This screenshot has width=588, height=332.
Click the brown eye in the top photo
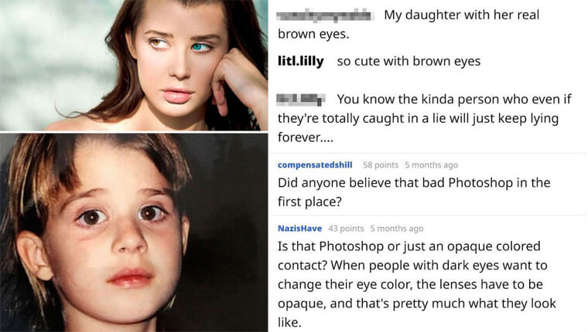(157, 43)
